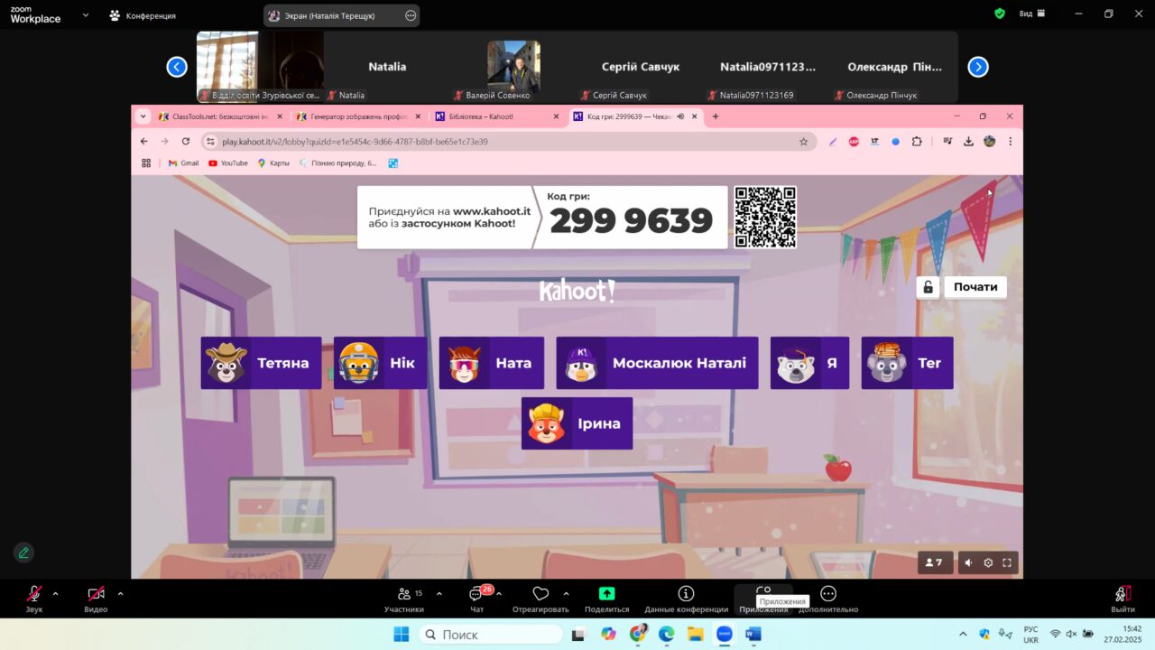This screenshot has width=1155, height=650.
Task: Click player Ната in lobby
Action: click(491, 363)
